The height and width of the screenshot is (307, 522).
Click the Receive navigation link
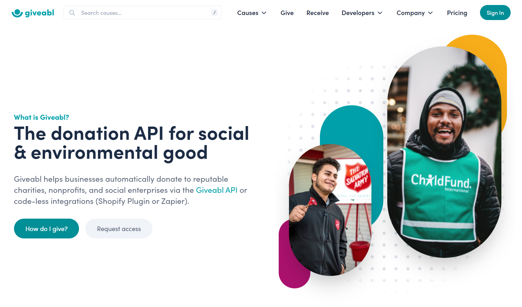click(x=317, y=13)
